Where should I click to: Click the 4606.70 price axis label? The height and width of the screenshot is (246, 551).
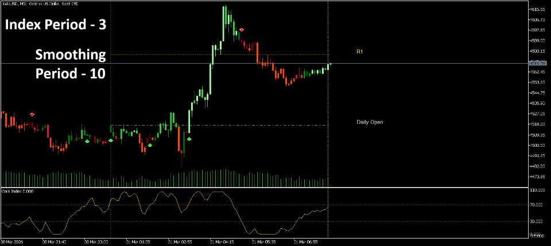pos(538,19)
